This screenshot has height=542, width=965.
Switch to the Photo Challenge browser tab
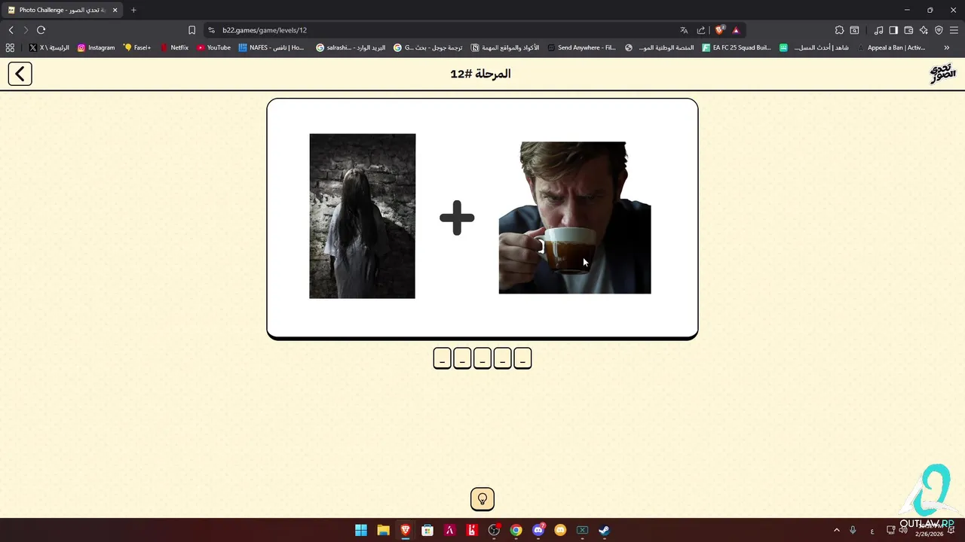tap(62, 11)
